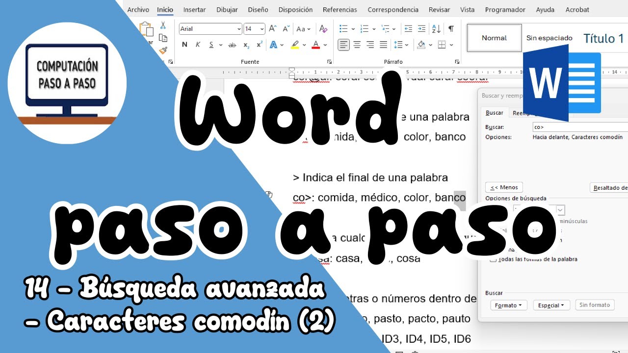Open the font size 14 dropdown

click(x=262, y=29)
